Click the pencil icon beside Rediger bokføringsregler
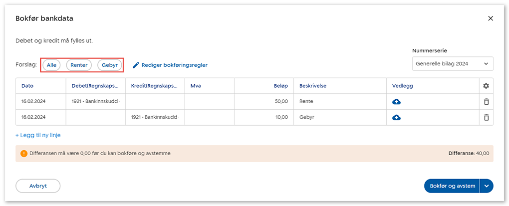 136,65
